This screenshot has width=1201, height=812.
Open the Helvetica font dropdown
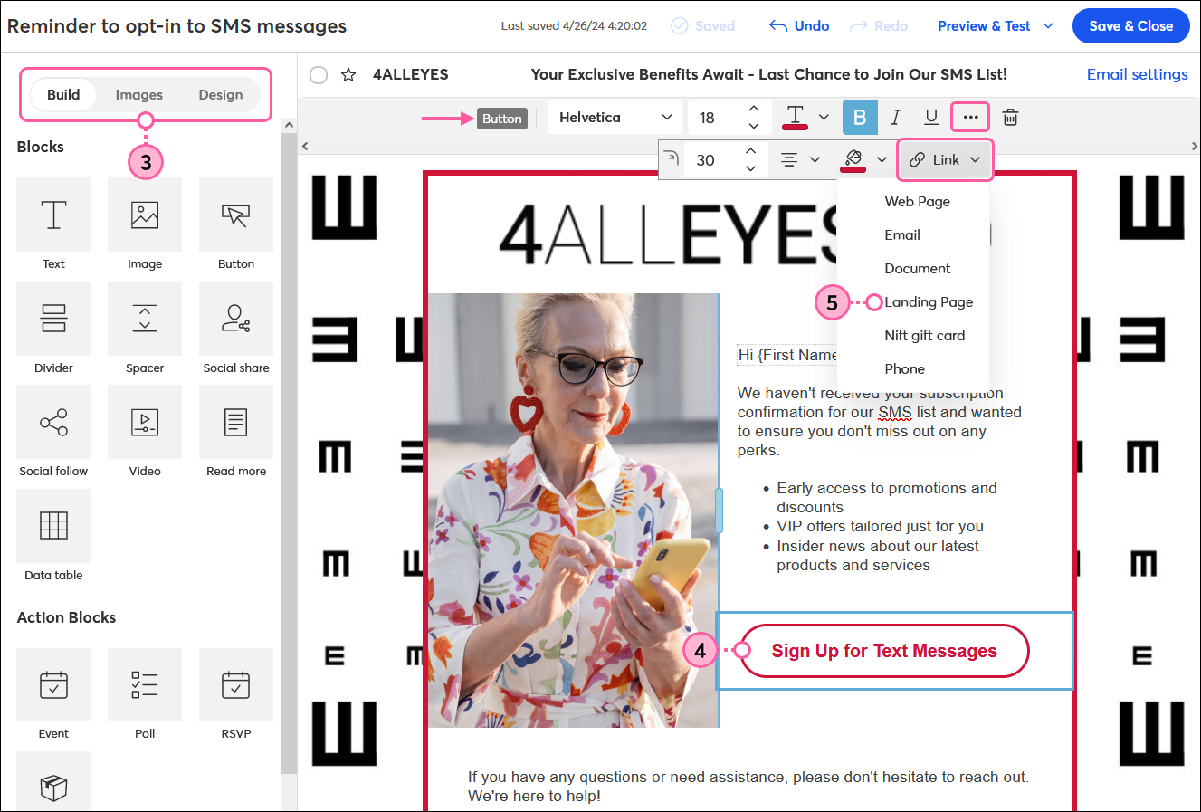pos(615,117)
